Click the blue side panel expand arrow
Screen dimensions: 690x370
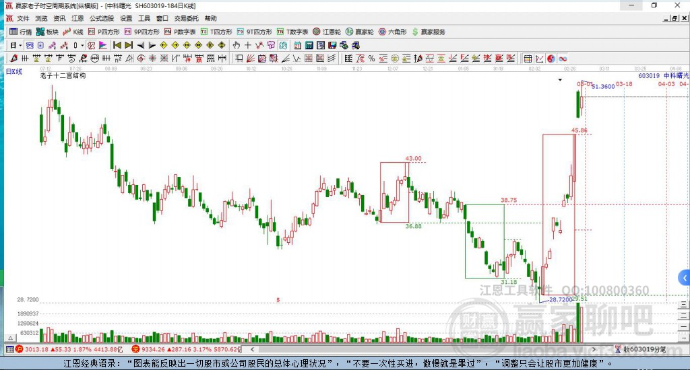(x=685, y=278)
